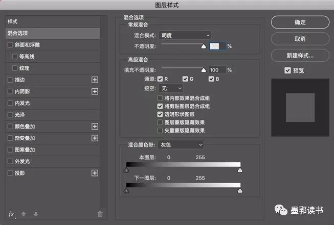Screen dimensions: 334x225
Task: Uncheck the G channel checkbox
Action: (x=185, y=79)
